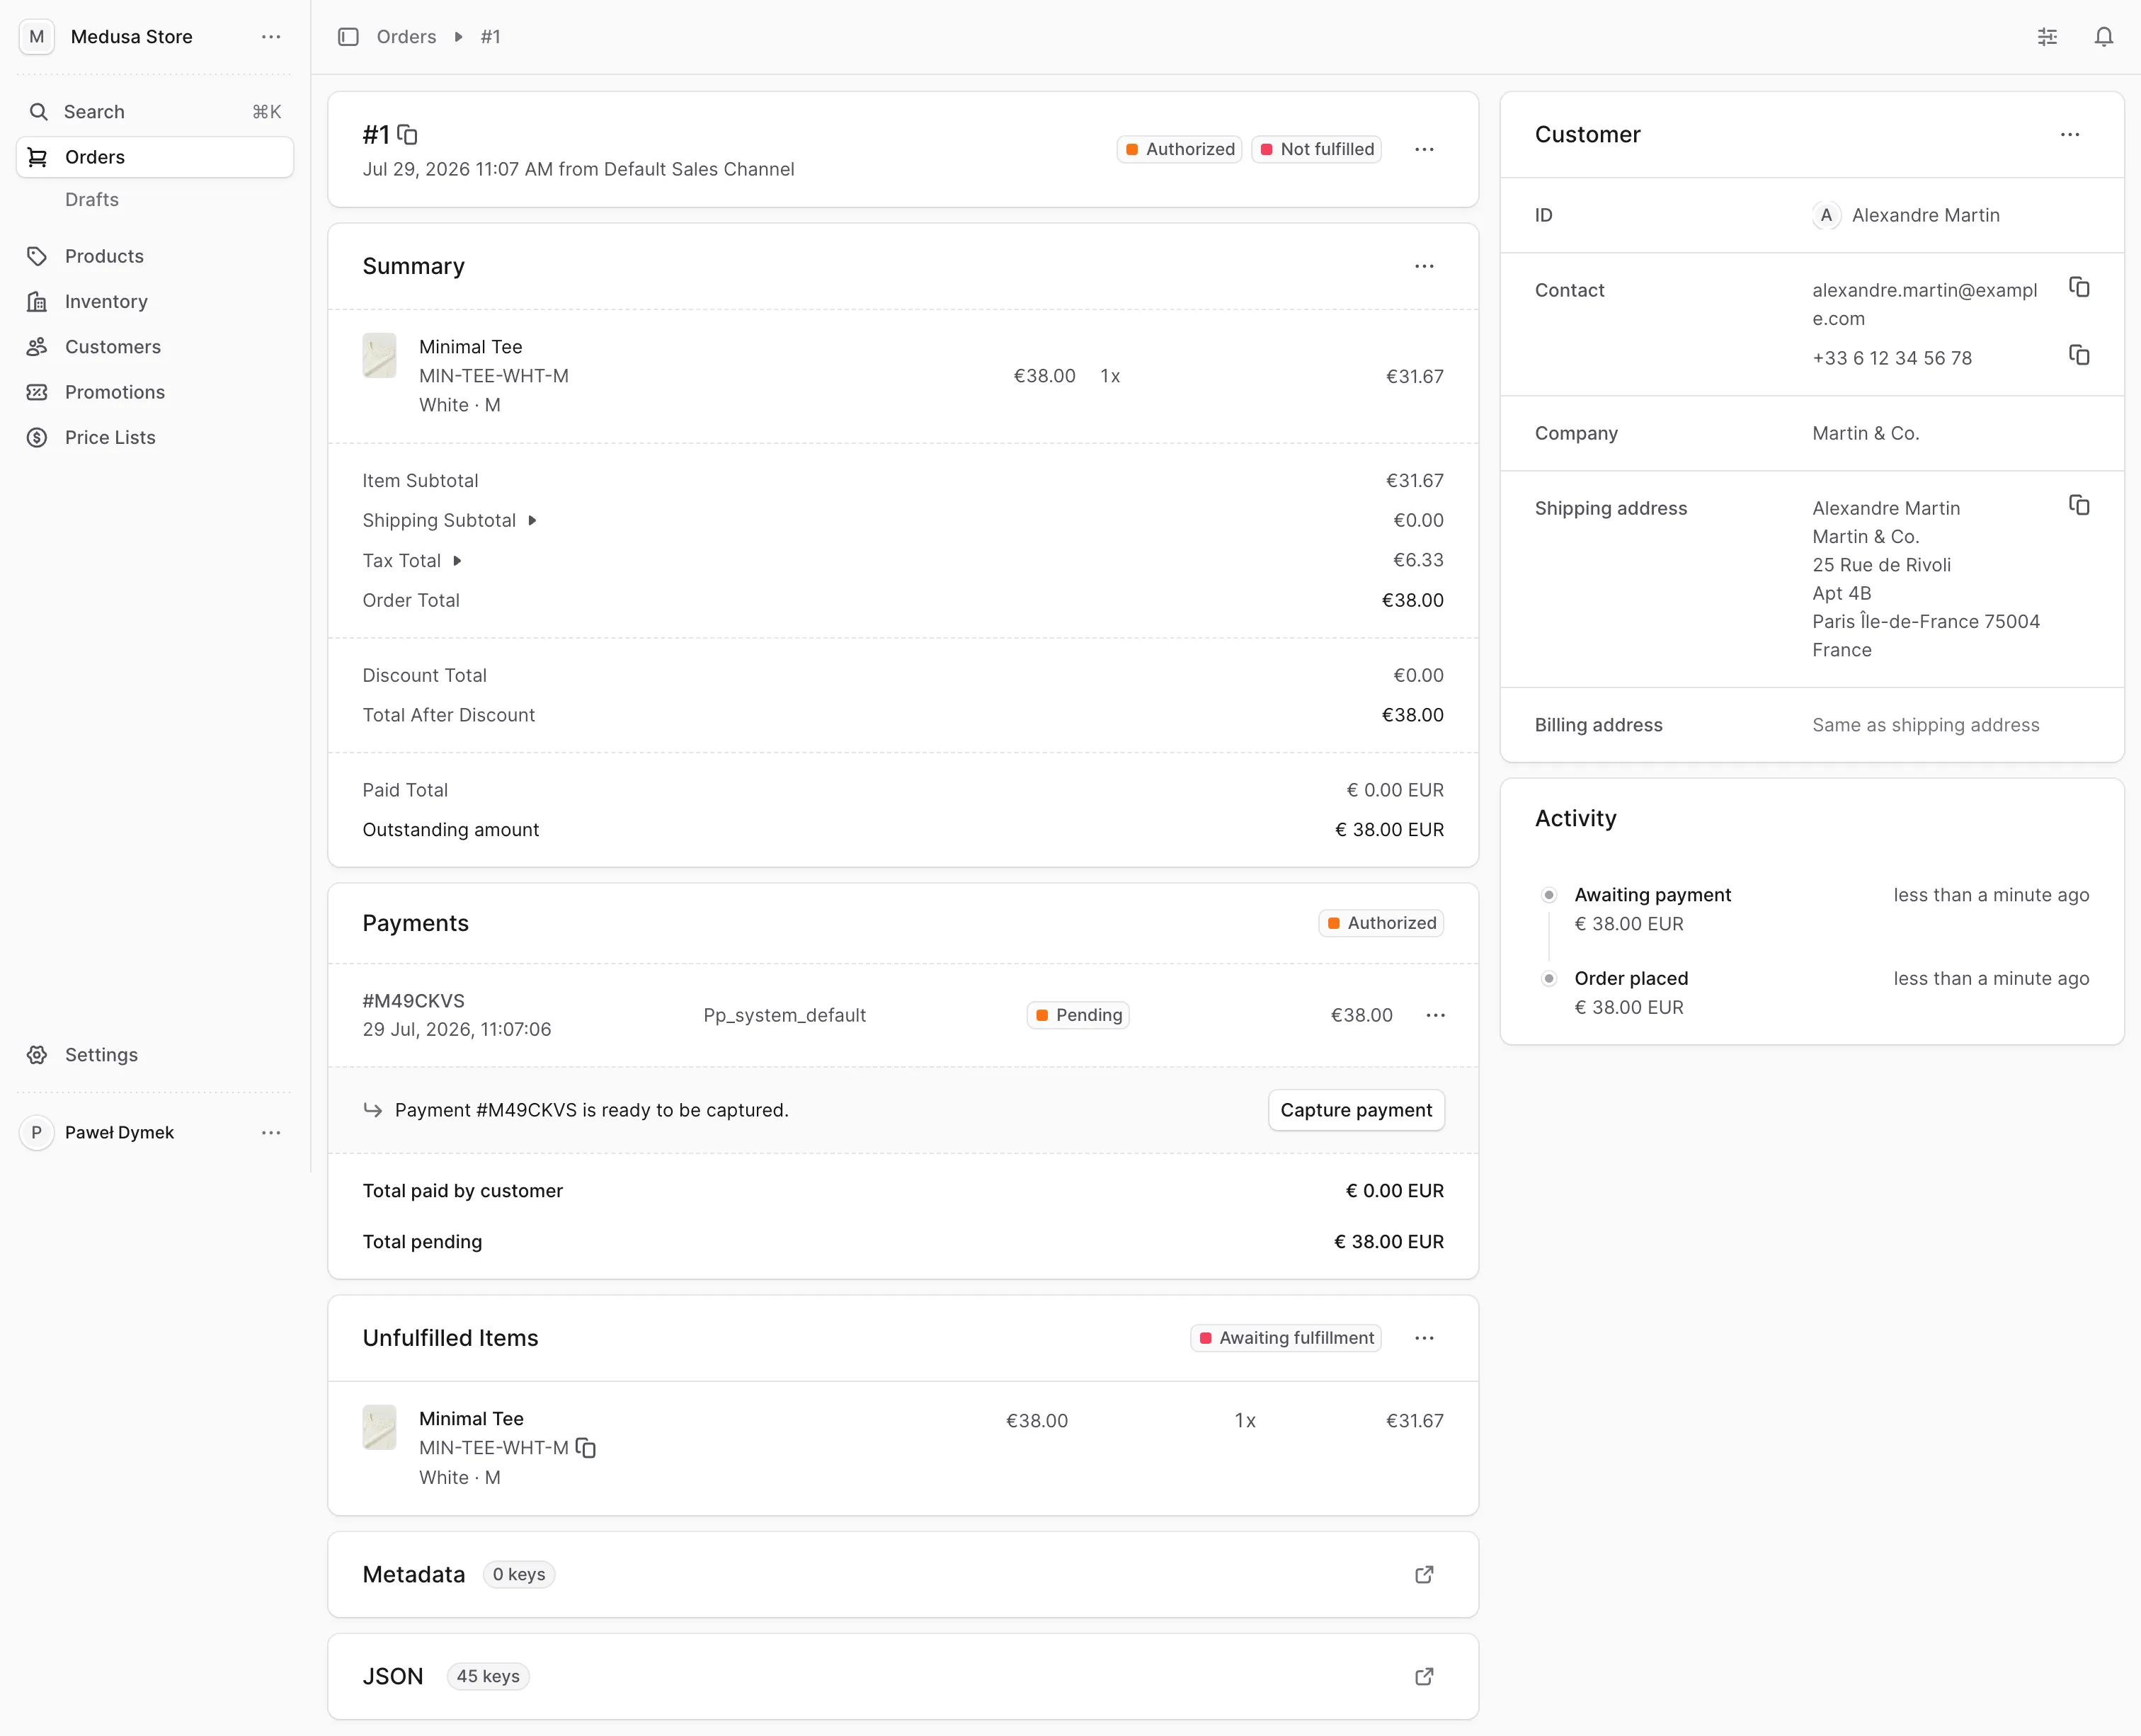2141x1736 pixels.
Task: Open the Customer section actions menu
Action: 2070,135
